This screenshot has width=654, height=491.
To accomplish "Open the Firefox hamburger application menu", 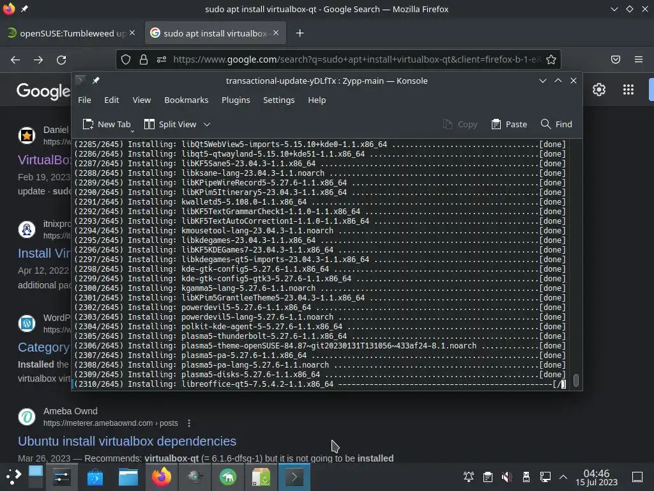I will click(x=639, y=59).
